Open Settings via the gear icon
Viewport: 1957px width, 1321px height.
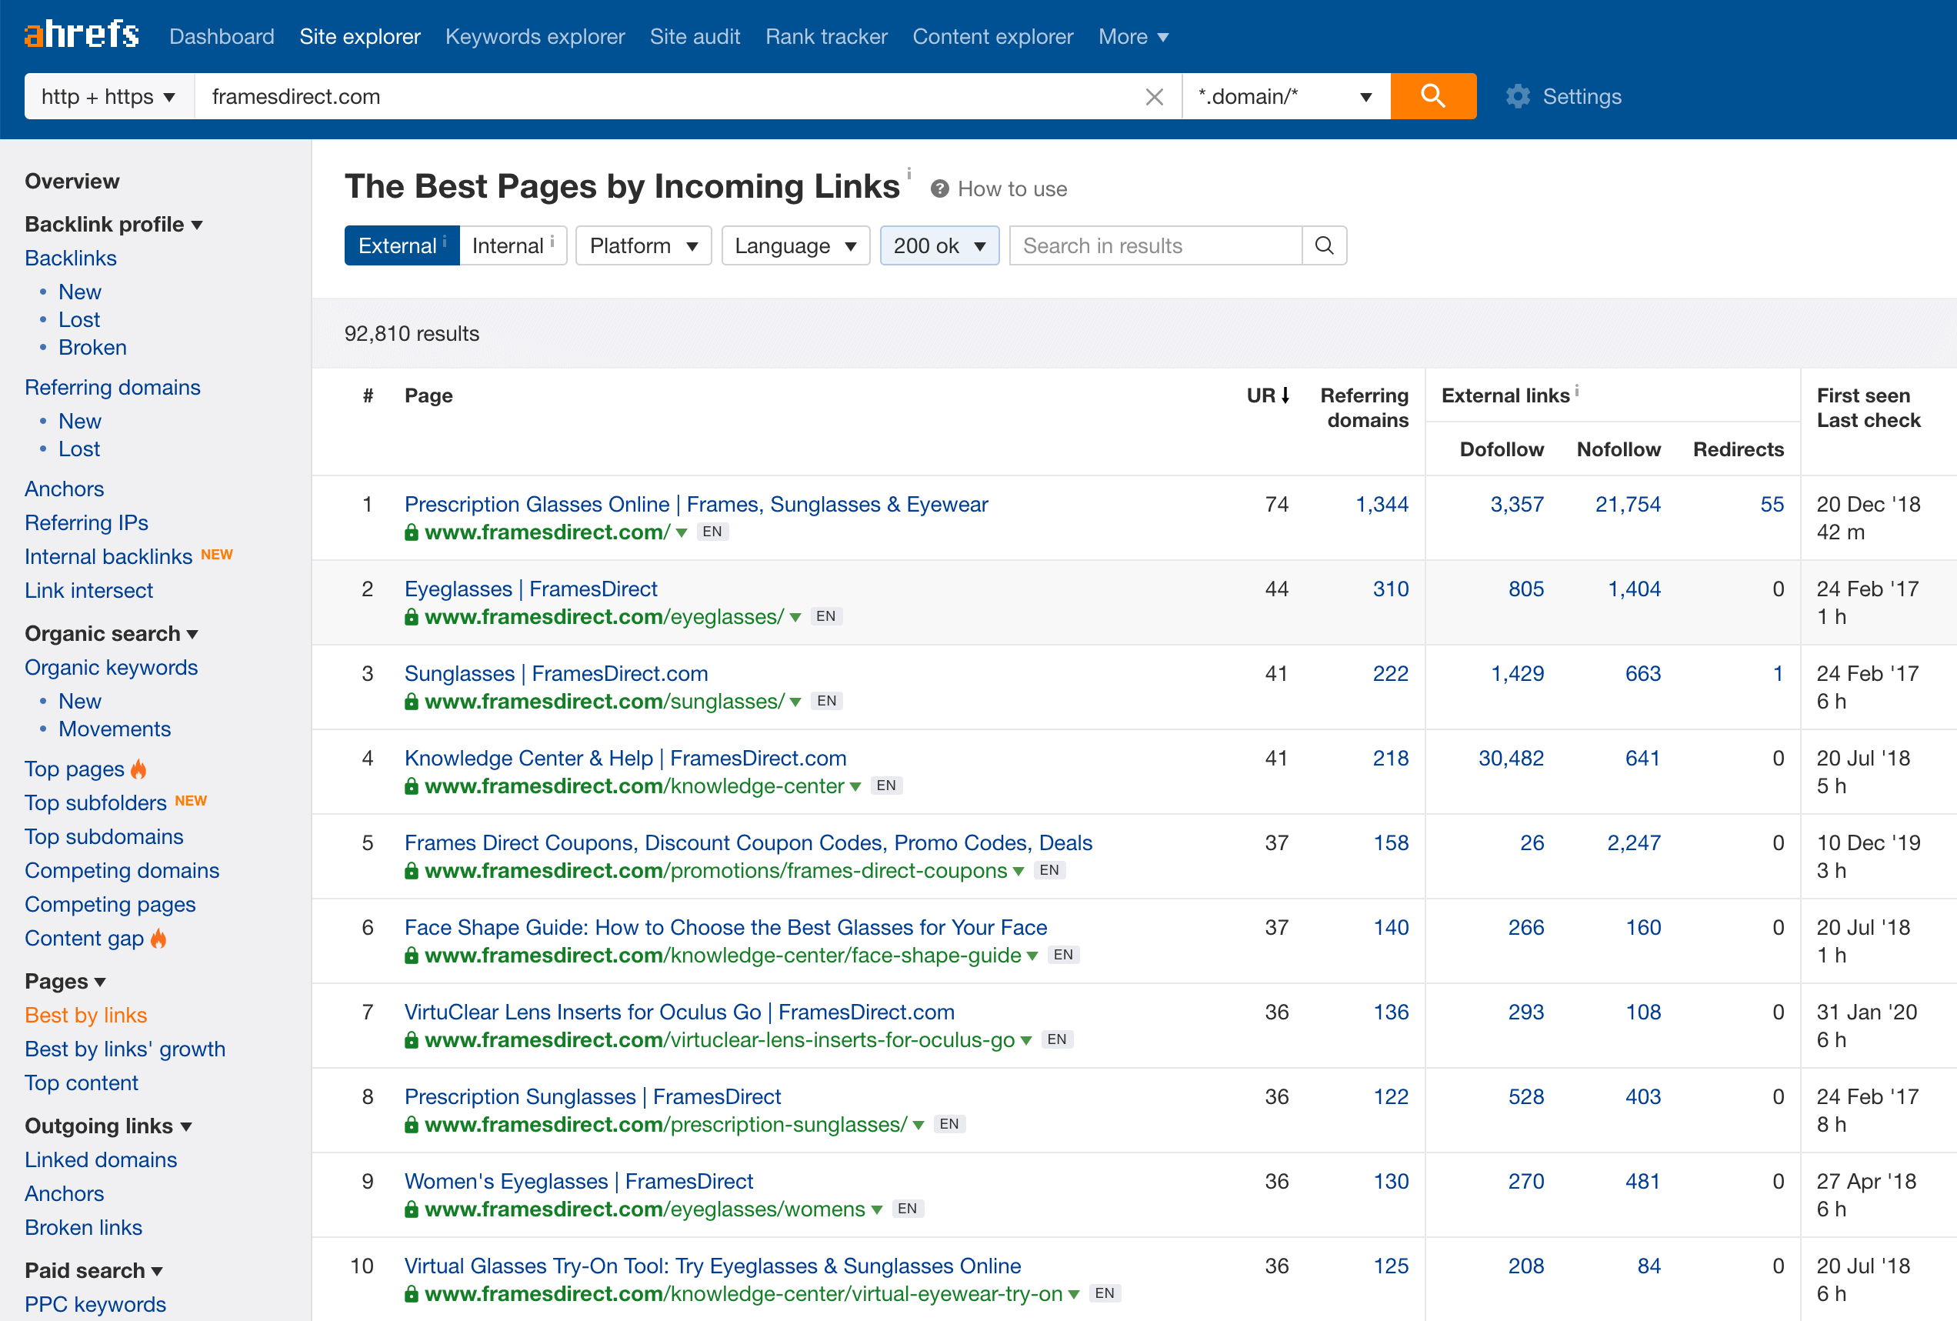1518,96
